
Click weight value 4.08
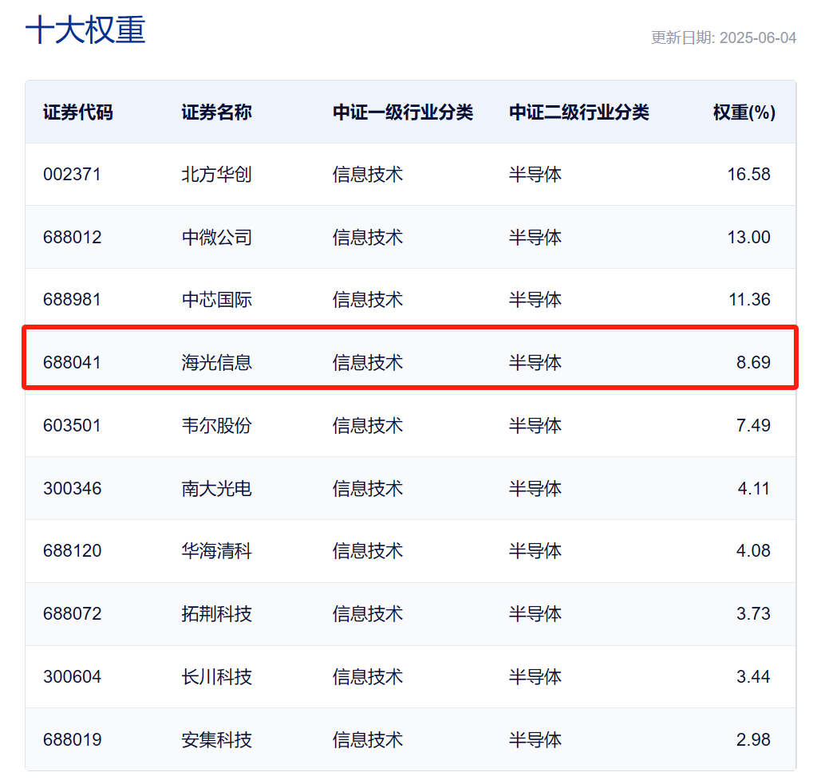753,550
